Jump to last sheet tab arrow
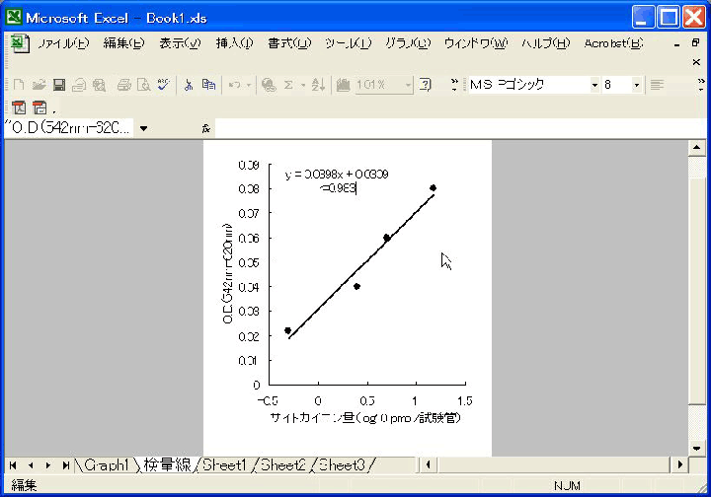This screenshot has width=711, height=497. click(65, 464)
